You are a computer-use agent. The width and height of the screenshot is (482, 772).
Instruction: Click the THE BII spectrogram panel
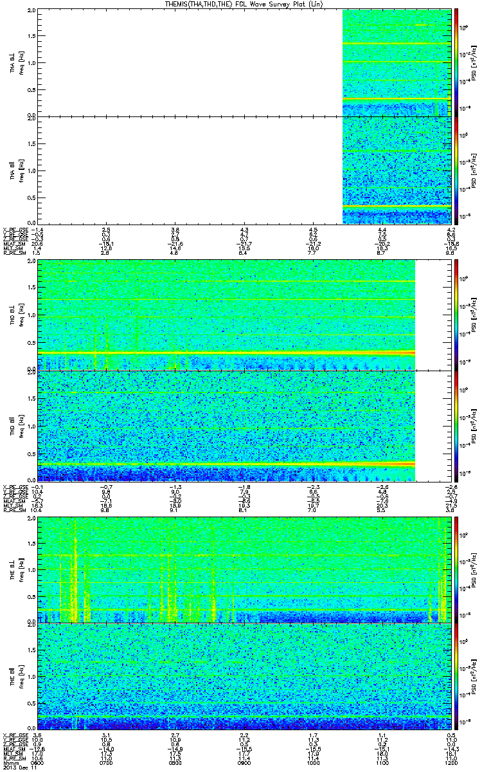click(245, 675)
